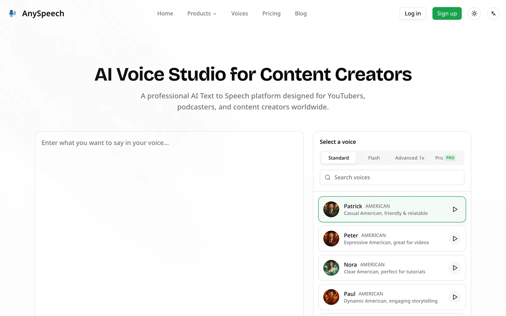
Task: Switch to the Pro tab
Action: [x=445, y=158]
